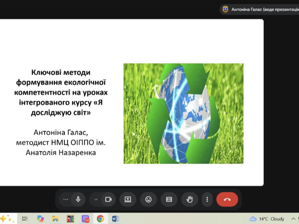The image size is (299, 224).
Task: Open more options vertical dots menu
Action: [207, 199]
